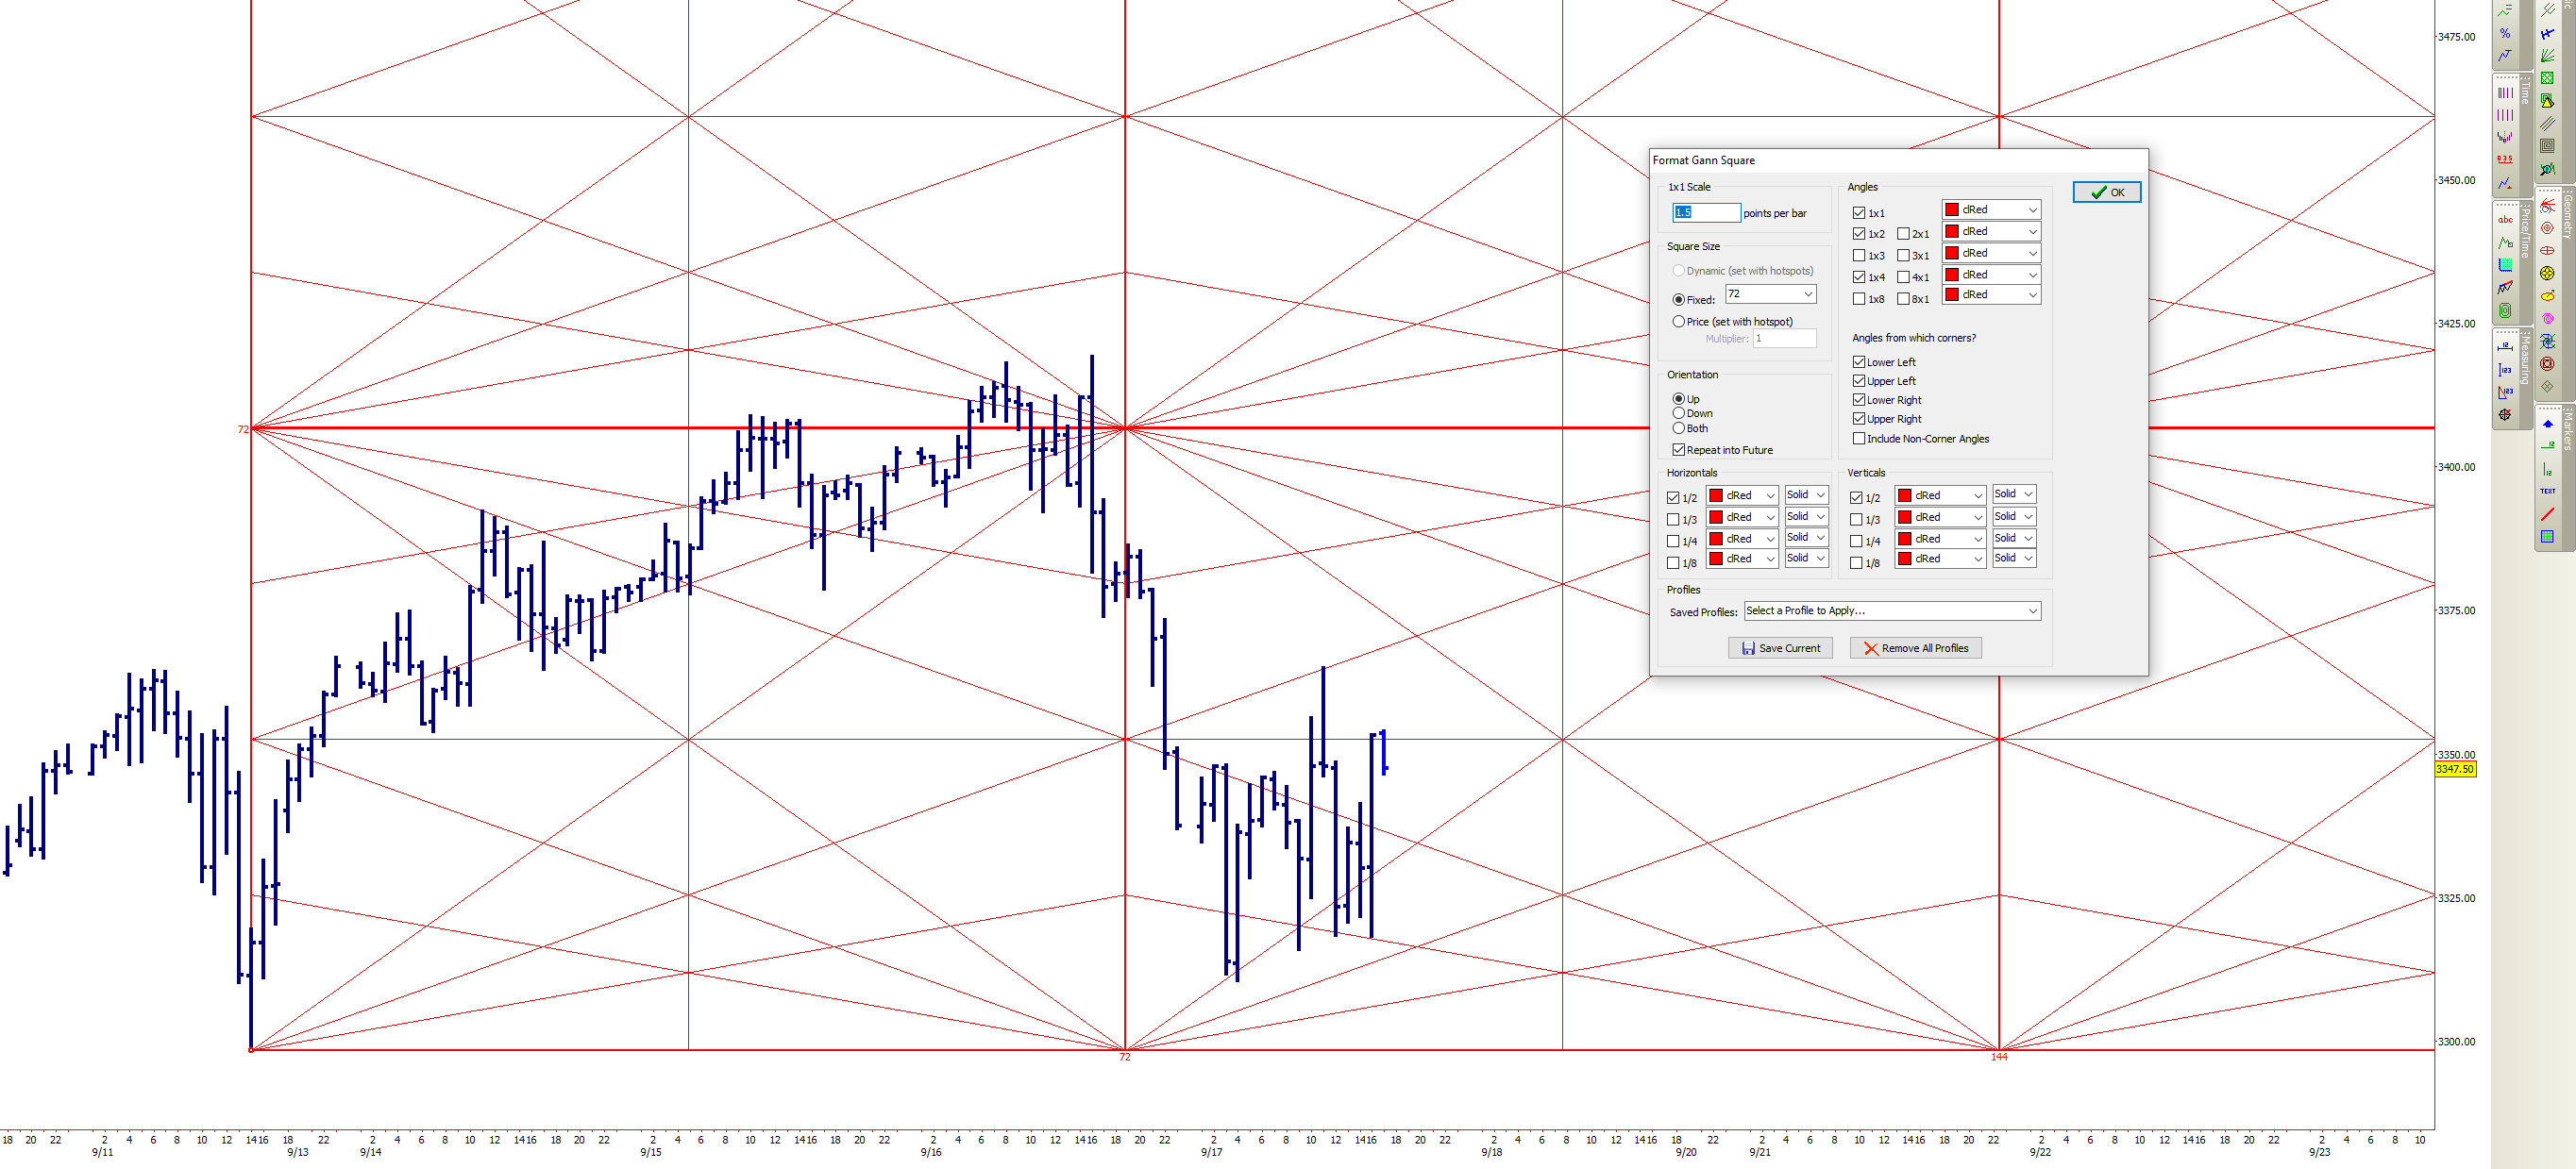Image resolution: width=2576 pixels, height=1169 pixels.
Task: Select the percent retracement tool icon
Action: point(2506,33)
